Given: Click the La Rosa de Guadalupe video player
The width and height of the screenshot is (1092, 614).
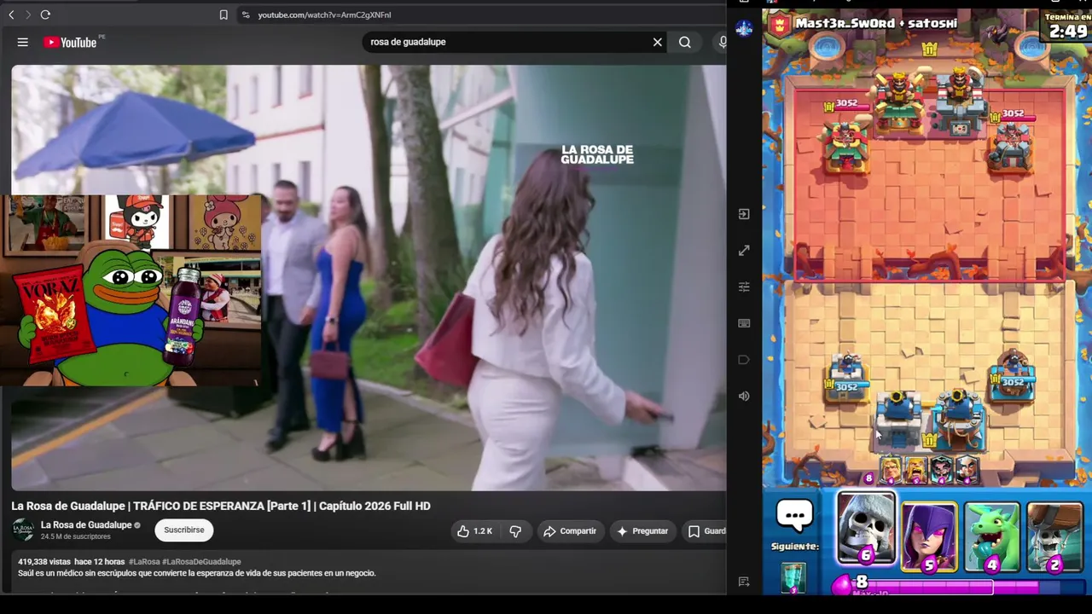Looking at the screenshot, I should pyautogui.click(x=369, y=278).
